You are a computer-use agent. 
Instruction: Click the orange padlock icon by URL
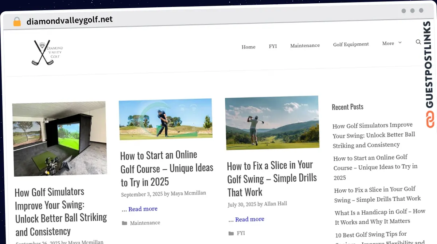(17, 22)
